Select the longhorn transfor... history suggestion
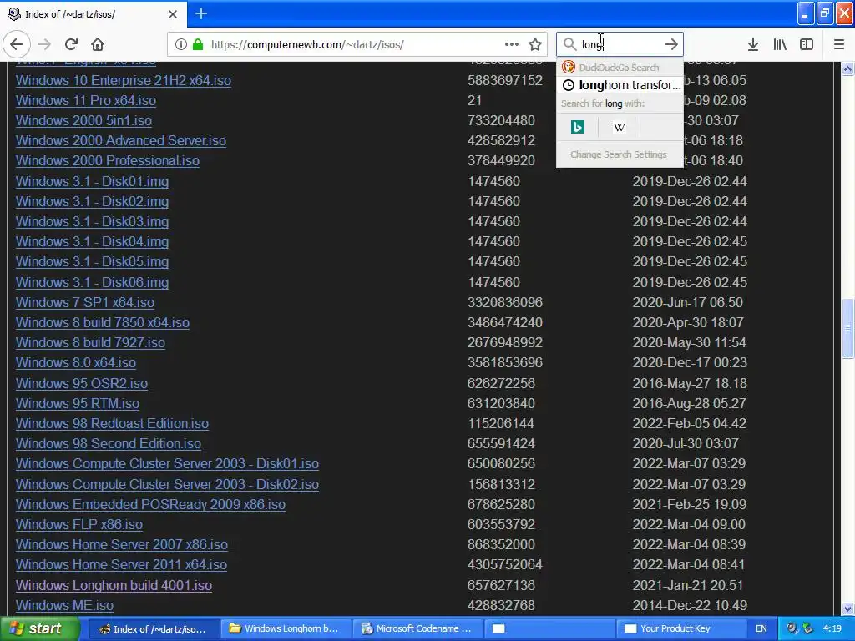This screenshot has width=855, height=641. click(620, 85)
